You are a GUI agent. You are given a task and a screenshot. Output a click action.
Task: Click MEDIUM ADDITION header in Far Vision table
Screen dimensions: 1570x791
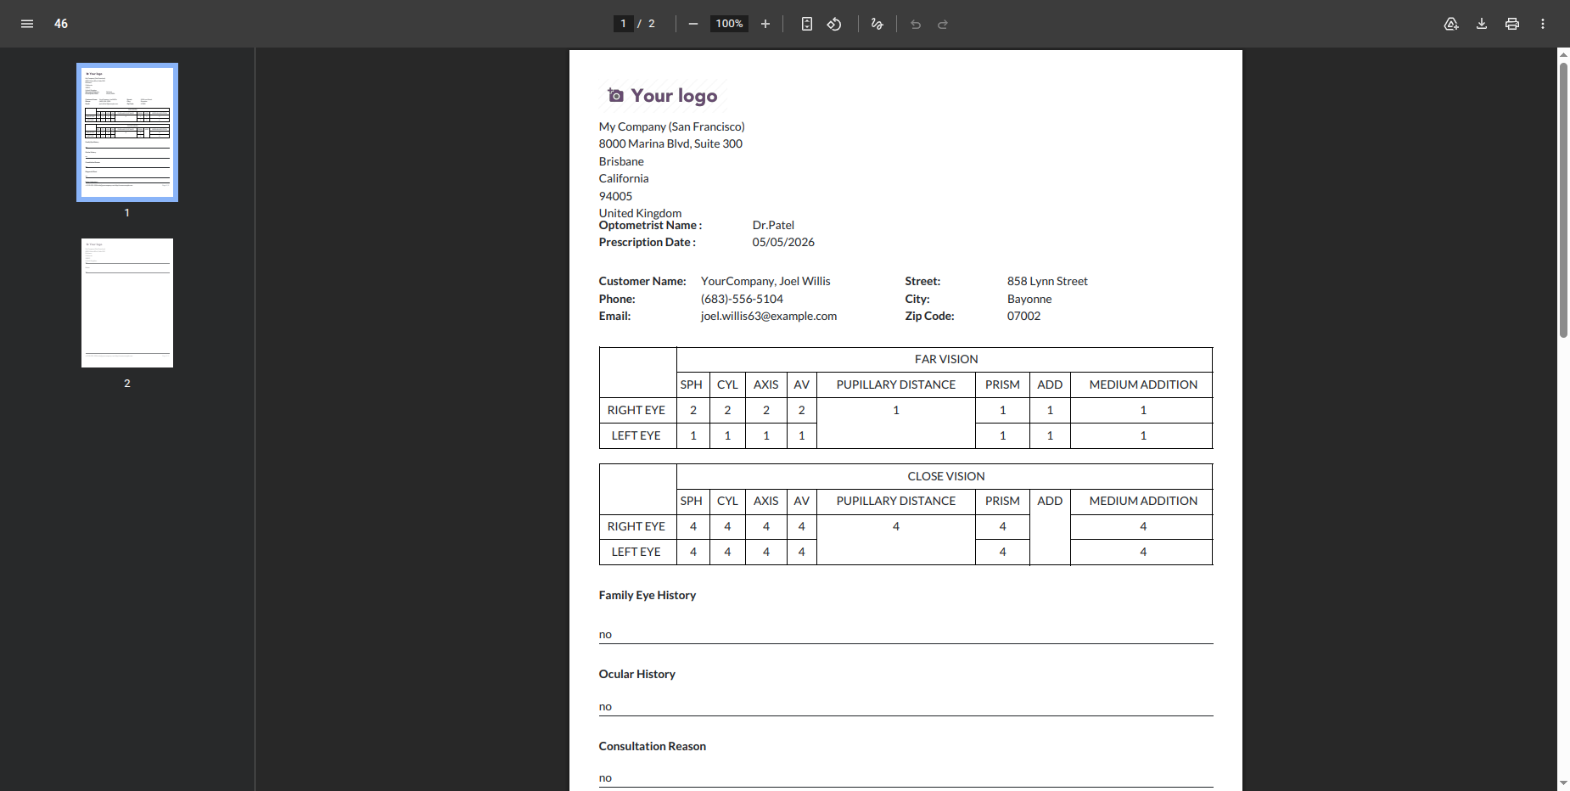1143,384
